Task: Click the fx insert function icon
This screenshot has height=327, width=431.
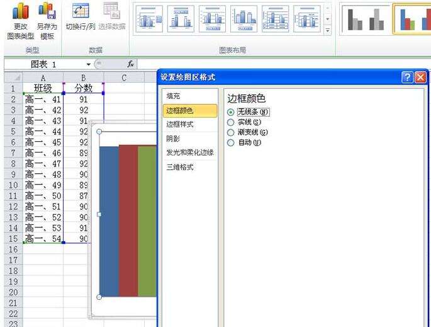Action: 130,64
